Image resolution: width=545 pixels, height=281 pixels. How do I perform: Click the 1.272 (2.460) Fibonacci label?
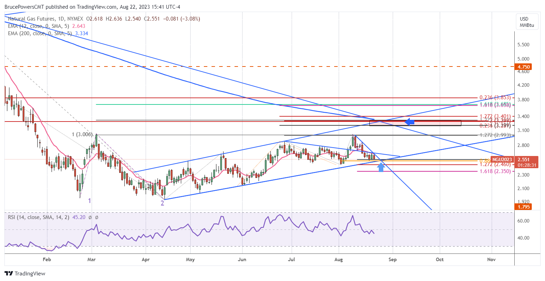tap(495, 164)
